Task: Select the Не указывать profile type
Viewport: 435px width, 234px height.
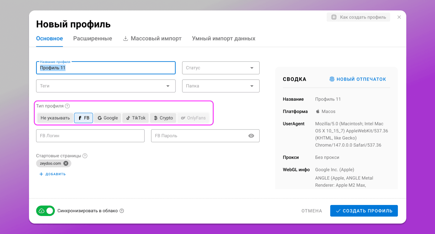Action: click(55, 118)
